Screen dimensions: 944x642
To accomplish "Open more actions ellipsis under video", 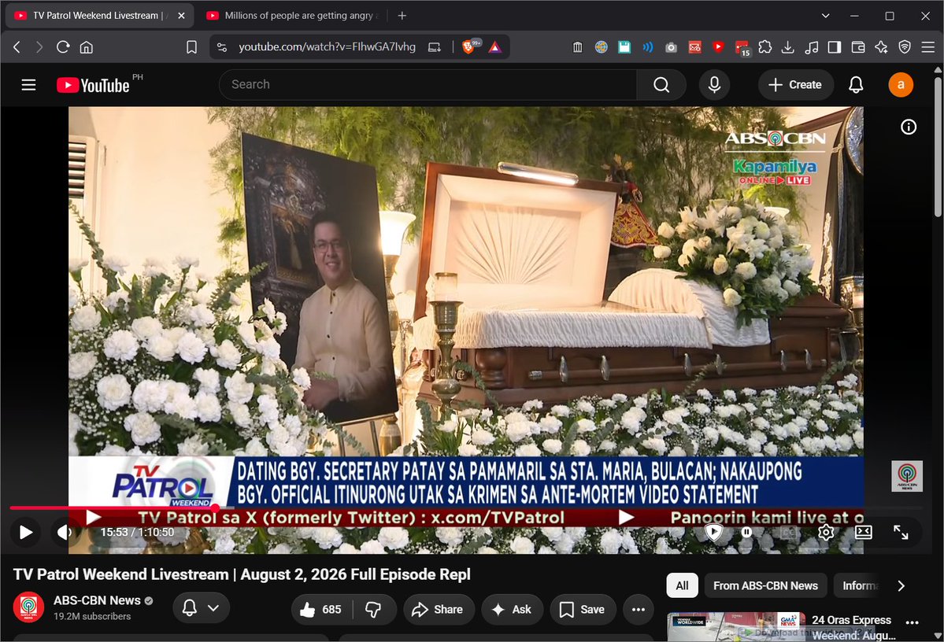I will pyautogui.click(x=639, y=610).
